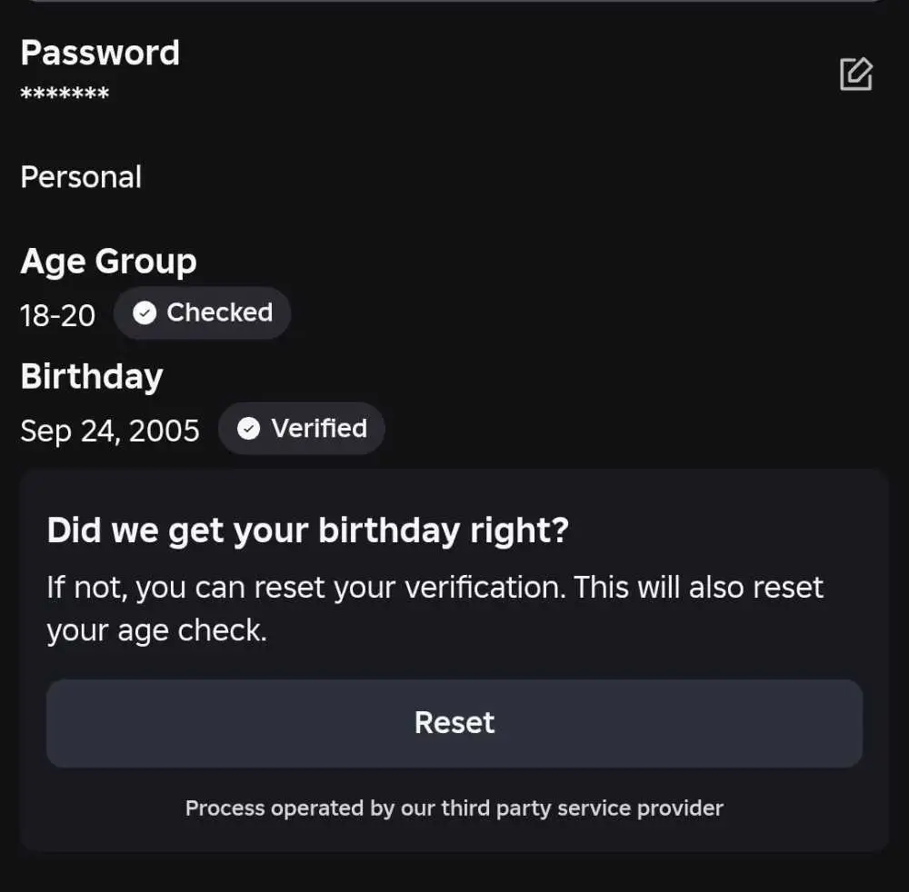This screenshot has width=909, height=892.
Task: Click the checkmark icon in the Verified badge
Action: (x=249, y=429)
